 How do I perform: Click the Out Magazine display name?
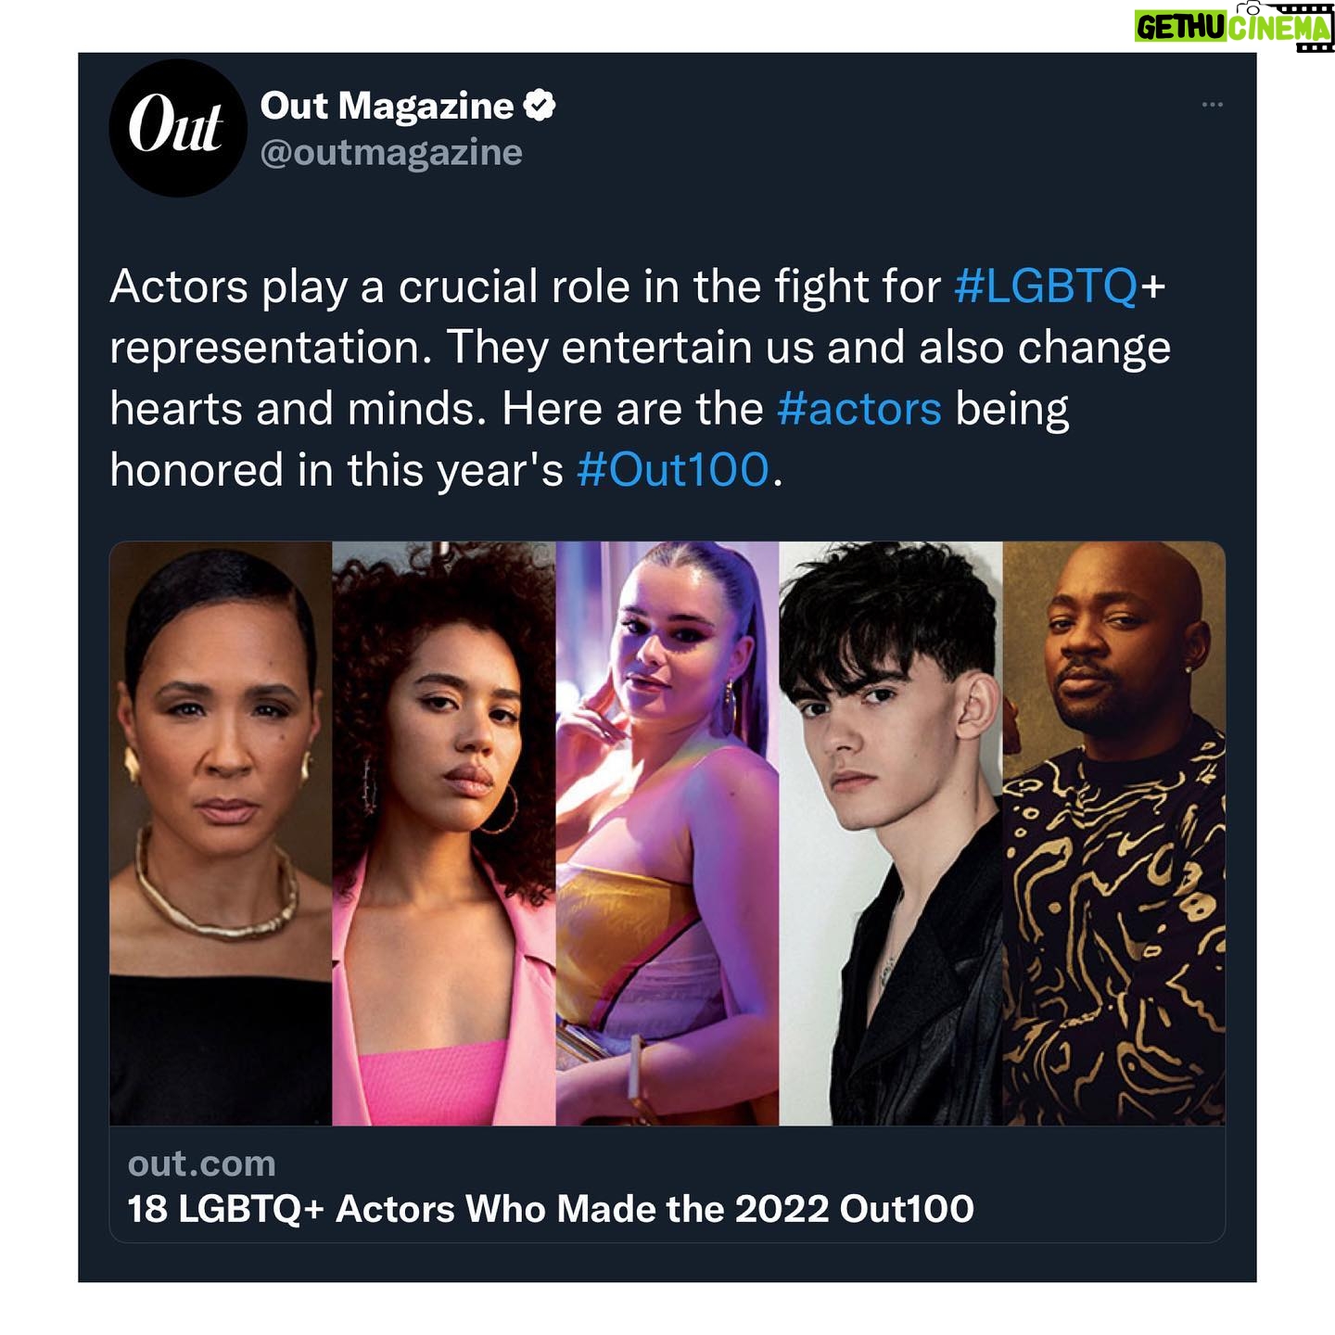click(x=387, y=106)
